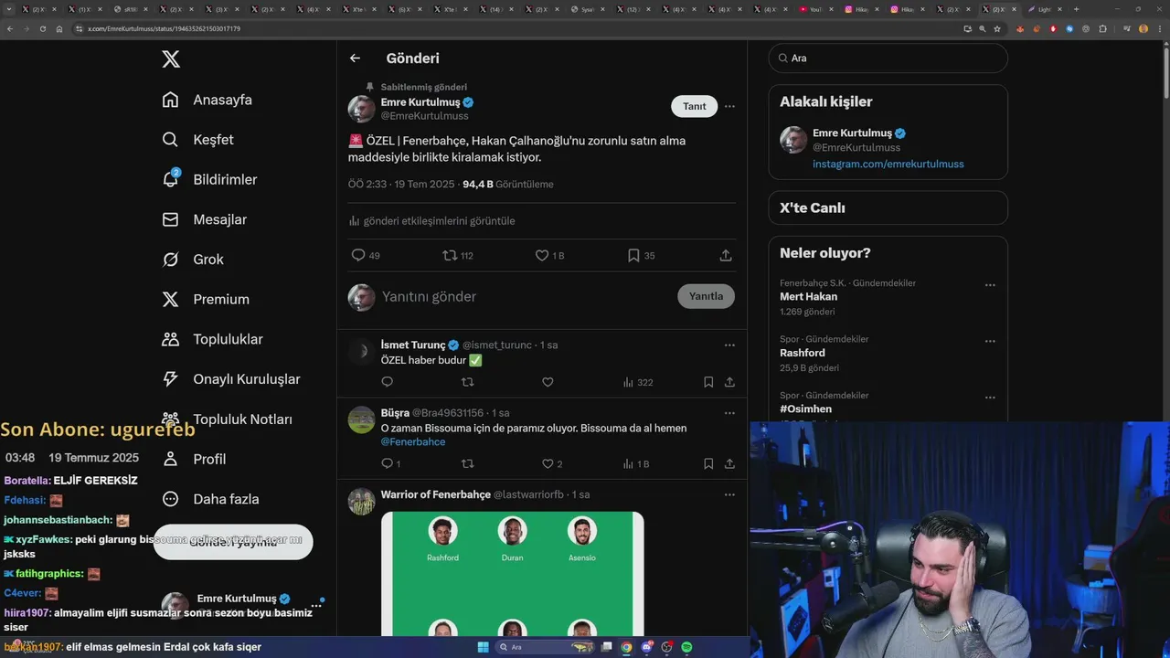Bookmark Büşra comment
The height and width of the screenshot is (658, 1170).
pyautogui.click(x=708, y=464)
